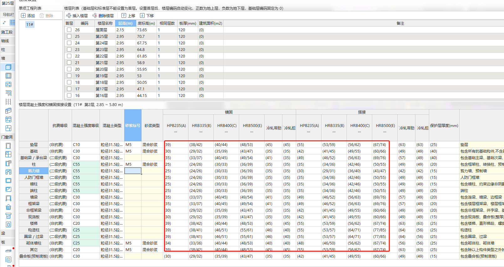This screenshot has width=504, height=267.
Task: Click the four-pane grid icon above 门窗洞
Action: click(8, 128)
